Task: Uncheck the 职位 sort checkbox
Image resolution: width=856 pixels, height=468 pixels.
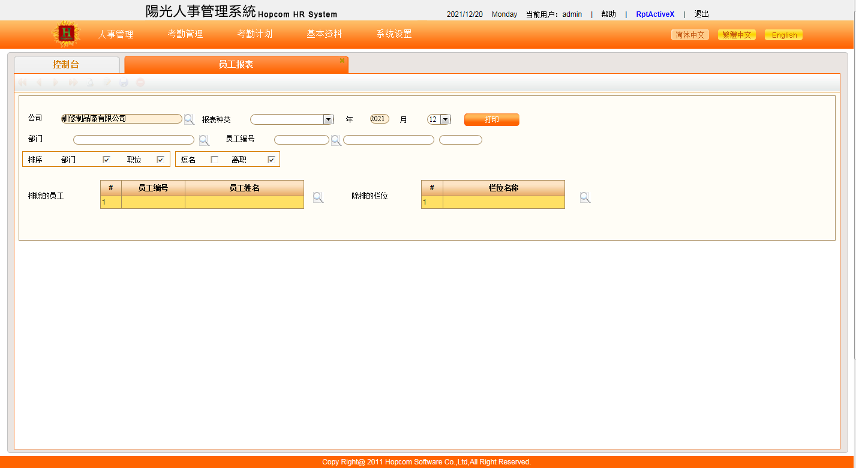Action: 160,160
